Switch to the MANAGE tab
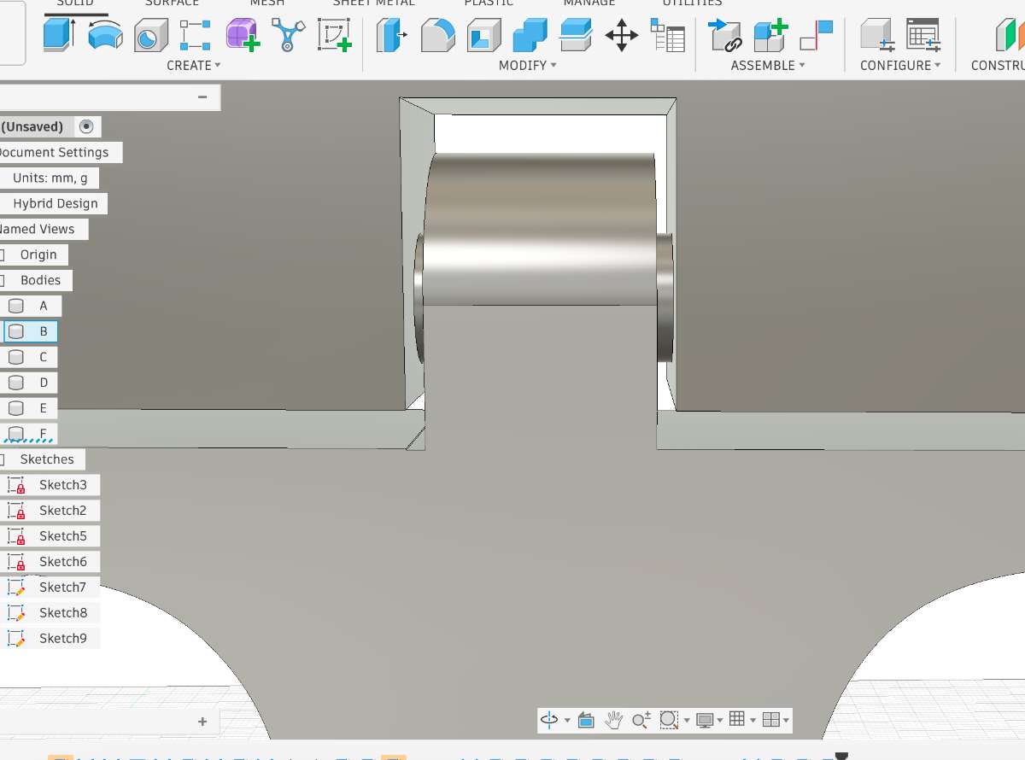 pyautogui.click(x=589, y=3)
